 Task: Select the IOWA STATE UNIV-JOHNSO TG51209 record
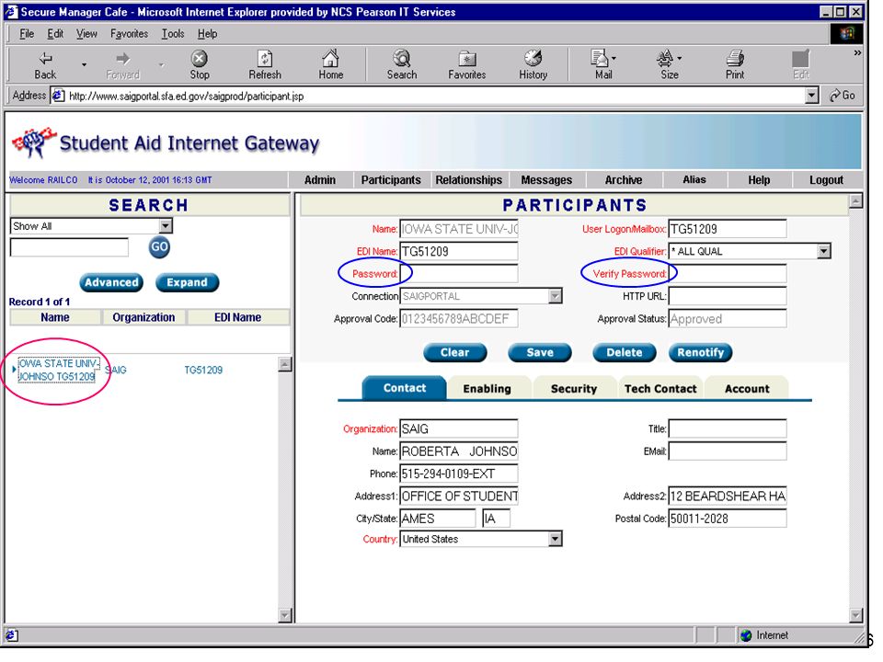click(x=59, y=370)
